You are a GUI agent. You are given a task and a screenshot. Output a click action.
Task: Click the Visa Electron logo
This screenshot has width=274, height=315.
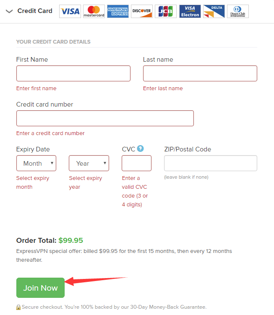coord(190,11)
